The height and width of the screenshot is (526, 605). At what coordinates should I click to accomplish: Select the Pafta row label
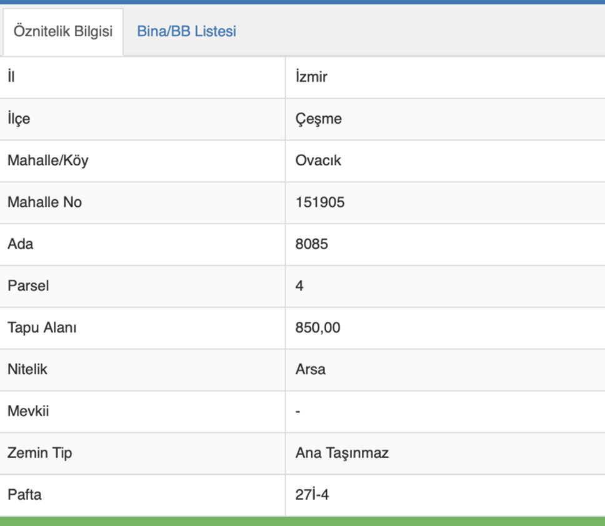coord(24,495)
